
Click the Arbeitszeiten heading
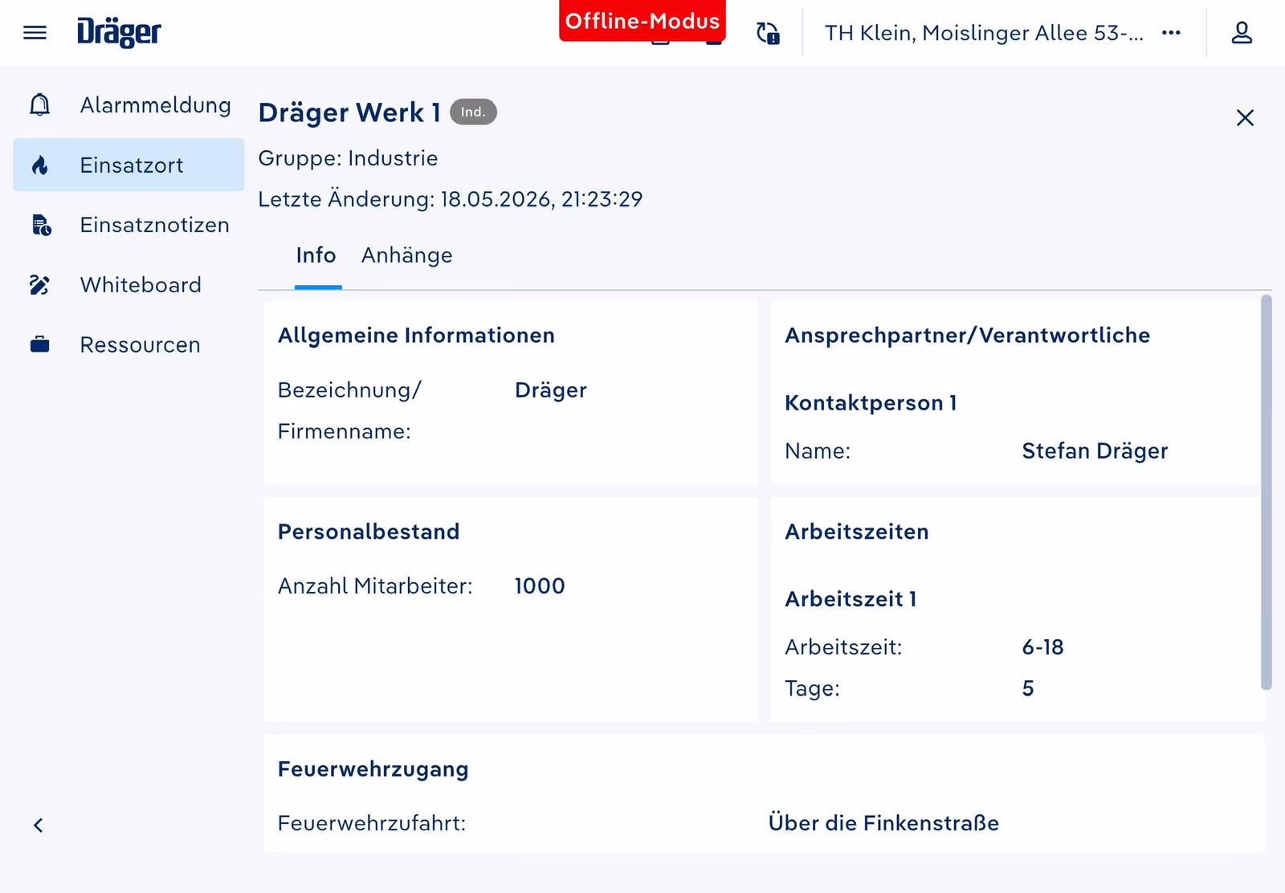pyautogui.click(x=856, y=532)
